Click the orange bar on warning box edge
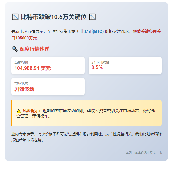This screenshot has width=173, height=169. [12, 113]
